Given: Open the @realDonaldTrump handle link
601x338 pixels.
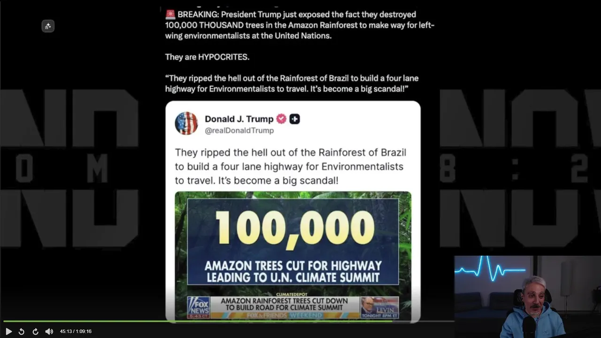Looking at the screenshot, I should coord(239,131).
